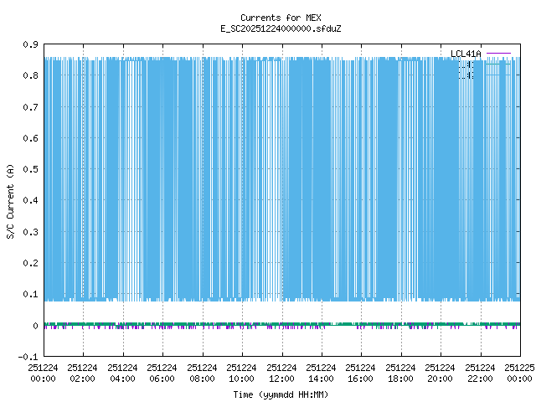Click the 251224 06:00 x-axis tick label
Image resolution: width=536 pixels, height=402 pixels.
tap(162, 373)
